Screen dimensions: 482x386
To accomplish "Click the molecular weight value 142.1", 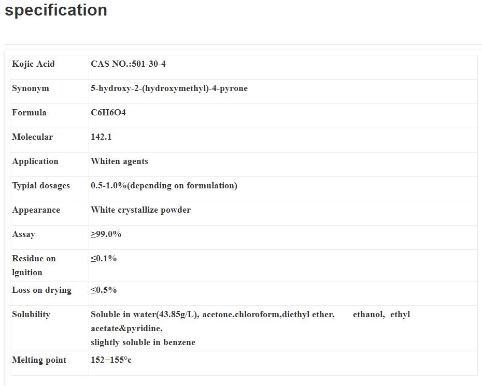I will pyautogui.click(x=101, y=137).
